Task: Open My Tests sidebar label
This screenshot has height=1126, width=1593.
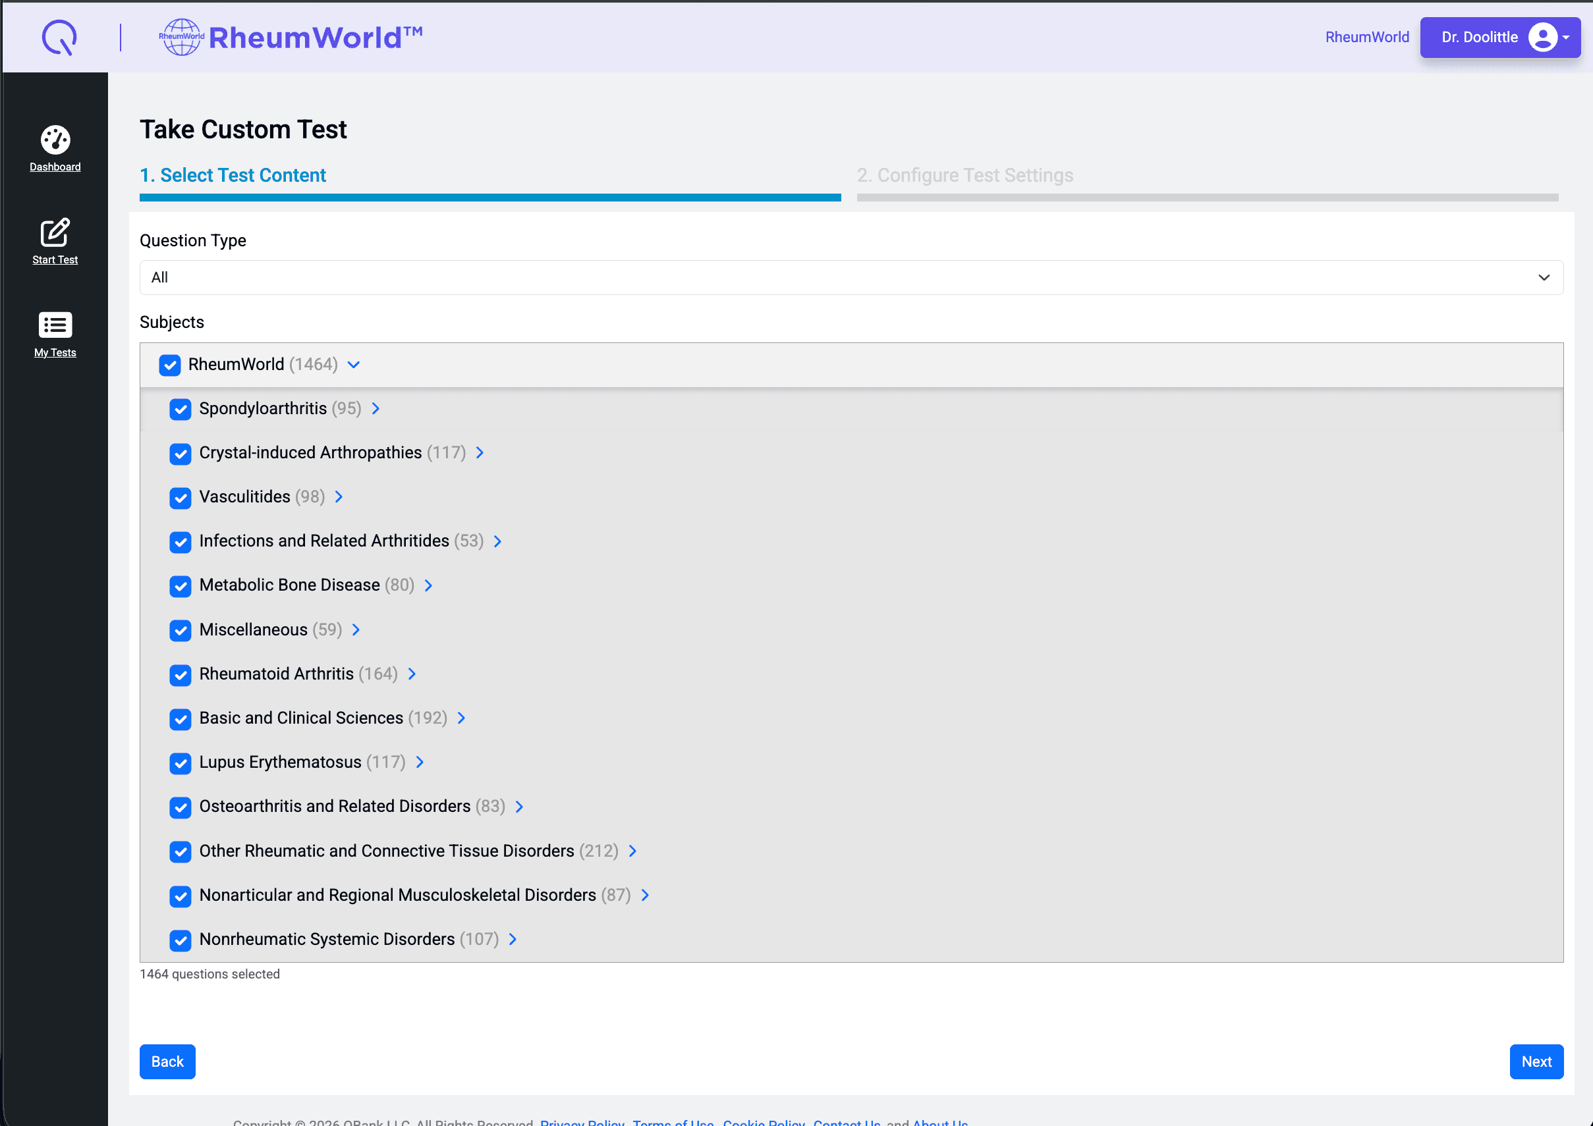Action: [55, 353]
